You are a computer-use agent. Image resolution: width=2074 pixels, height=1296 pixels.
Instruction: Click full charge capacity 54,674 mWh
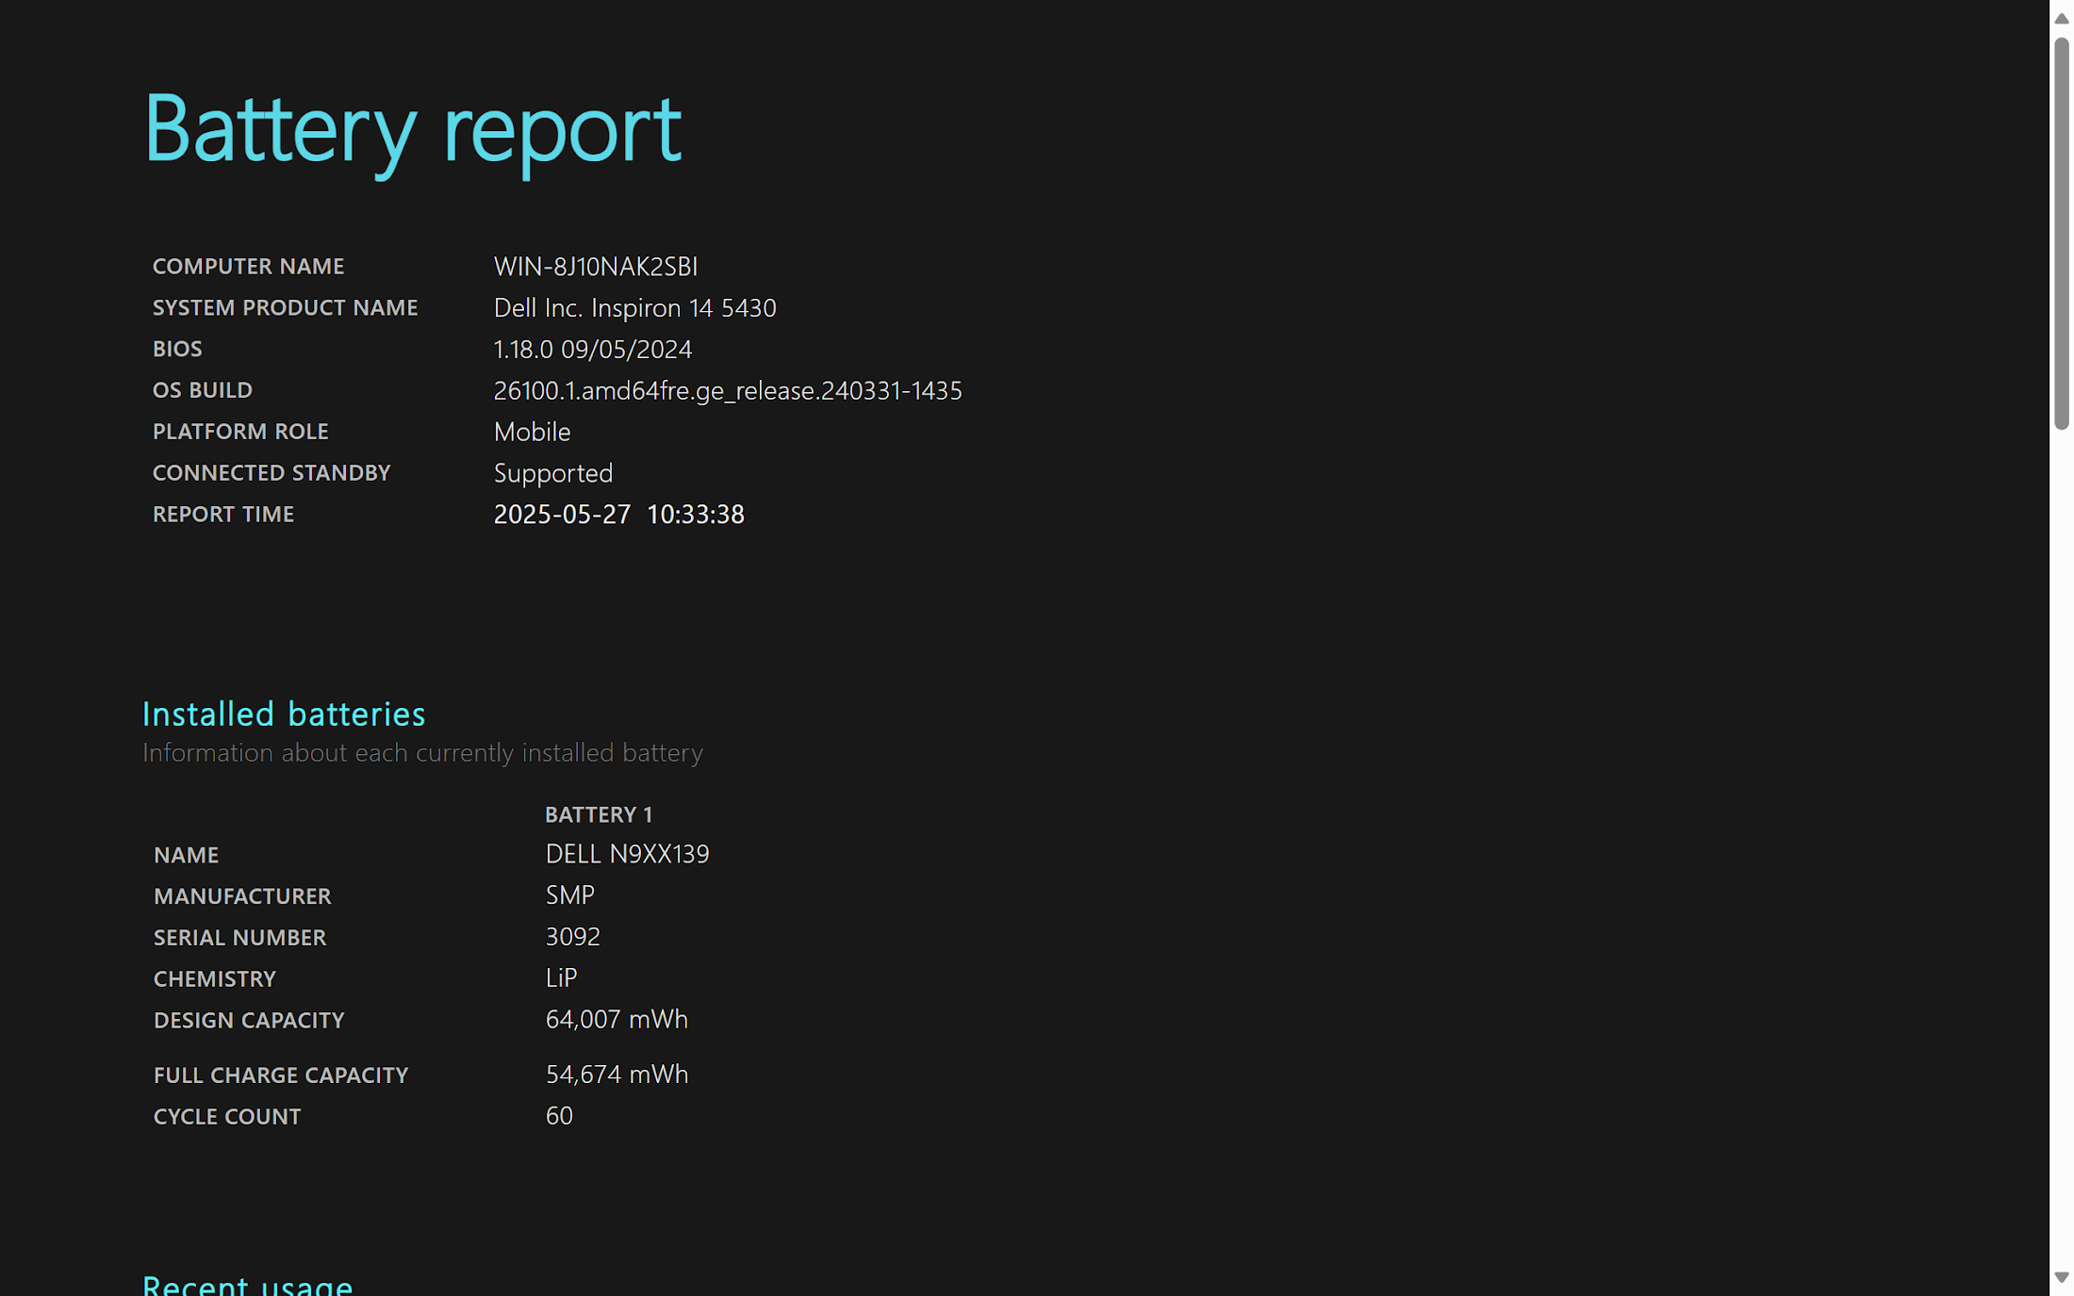coord(617,1075)
